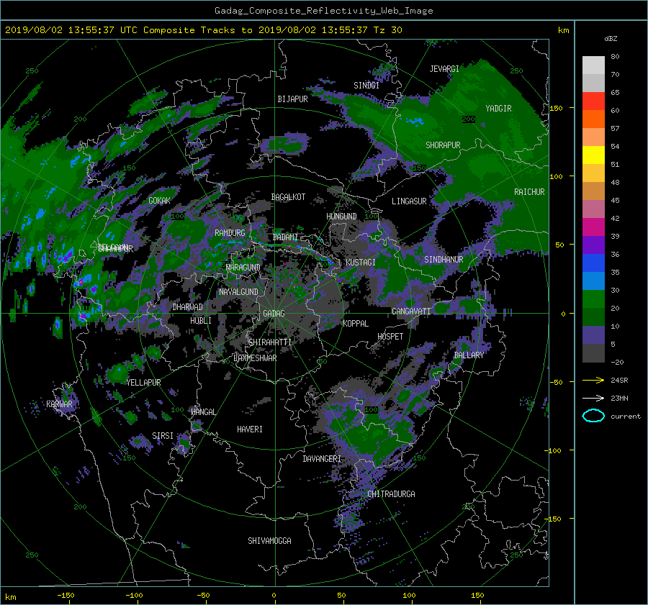
Task: Click the BADAMI city label
Action: tap(285, 237)
